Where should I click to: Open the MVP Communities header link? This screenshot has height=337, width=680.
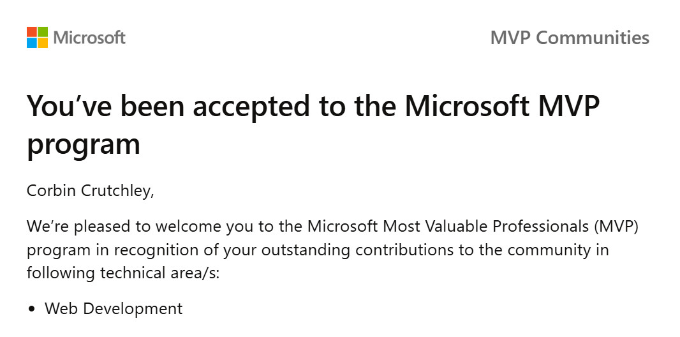click(x=570, y=38)
